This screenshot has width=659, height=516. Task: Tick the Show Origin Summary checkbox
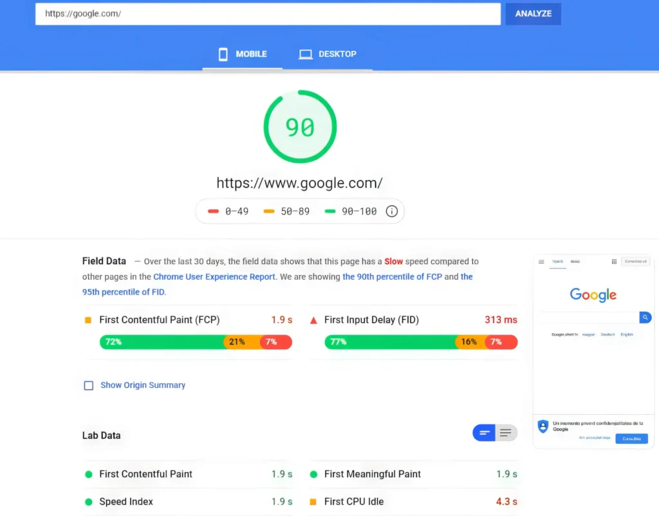89,385
